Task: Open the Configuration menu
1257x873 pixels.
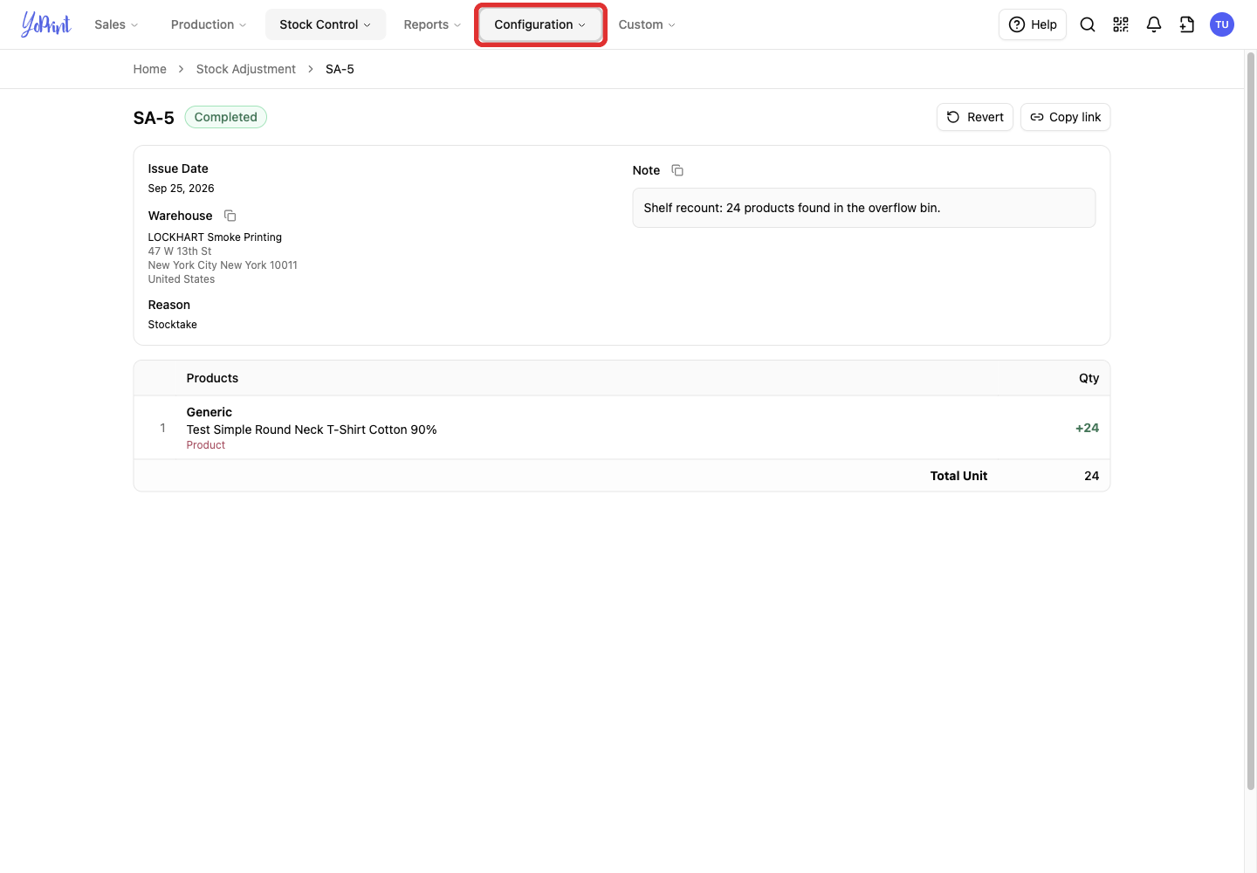Action: 540,24
